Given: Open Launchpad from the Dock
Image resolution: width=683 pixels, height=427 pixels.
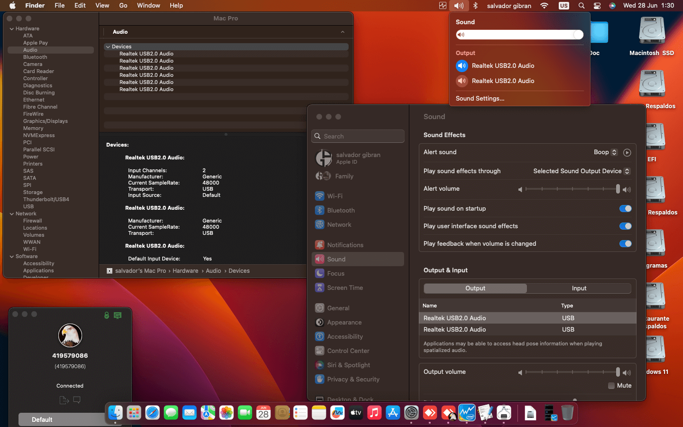Looking at the screenshot, I should [134, 413].
